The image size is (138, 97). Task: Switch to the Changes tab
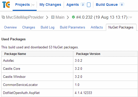click(x=29, y=27)
